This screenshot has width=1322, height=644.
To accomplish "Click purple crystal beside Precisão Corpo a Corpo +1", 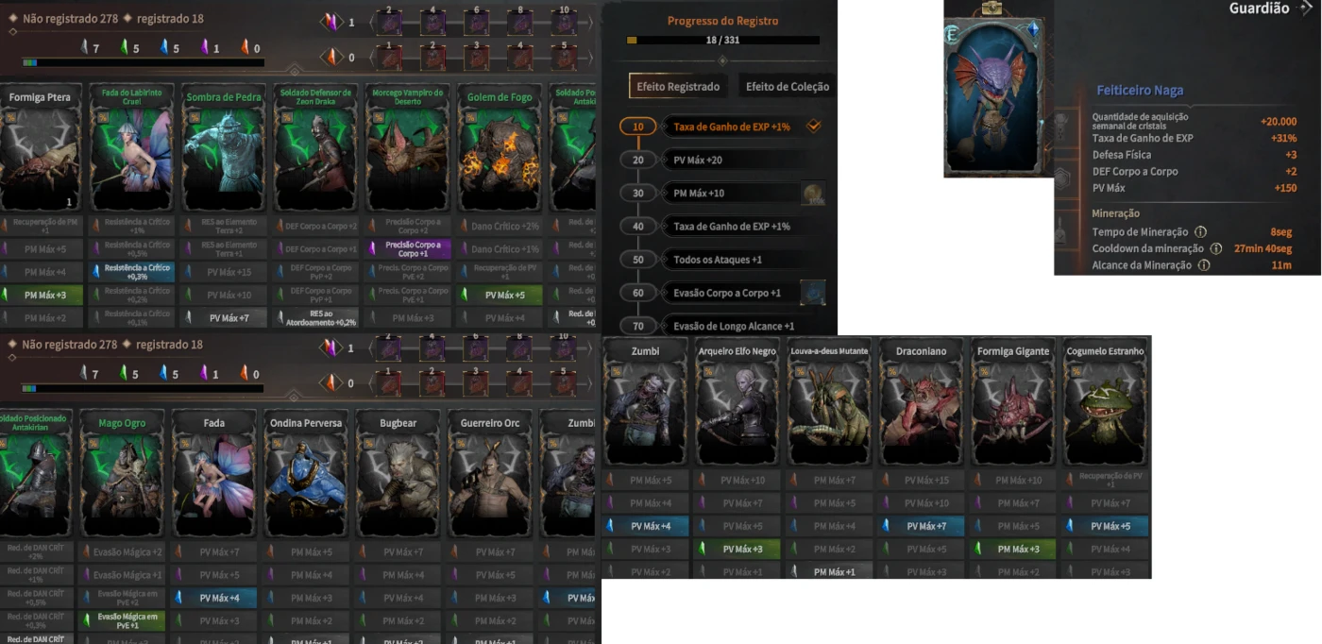I will [x=372, y=248].
